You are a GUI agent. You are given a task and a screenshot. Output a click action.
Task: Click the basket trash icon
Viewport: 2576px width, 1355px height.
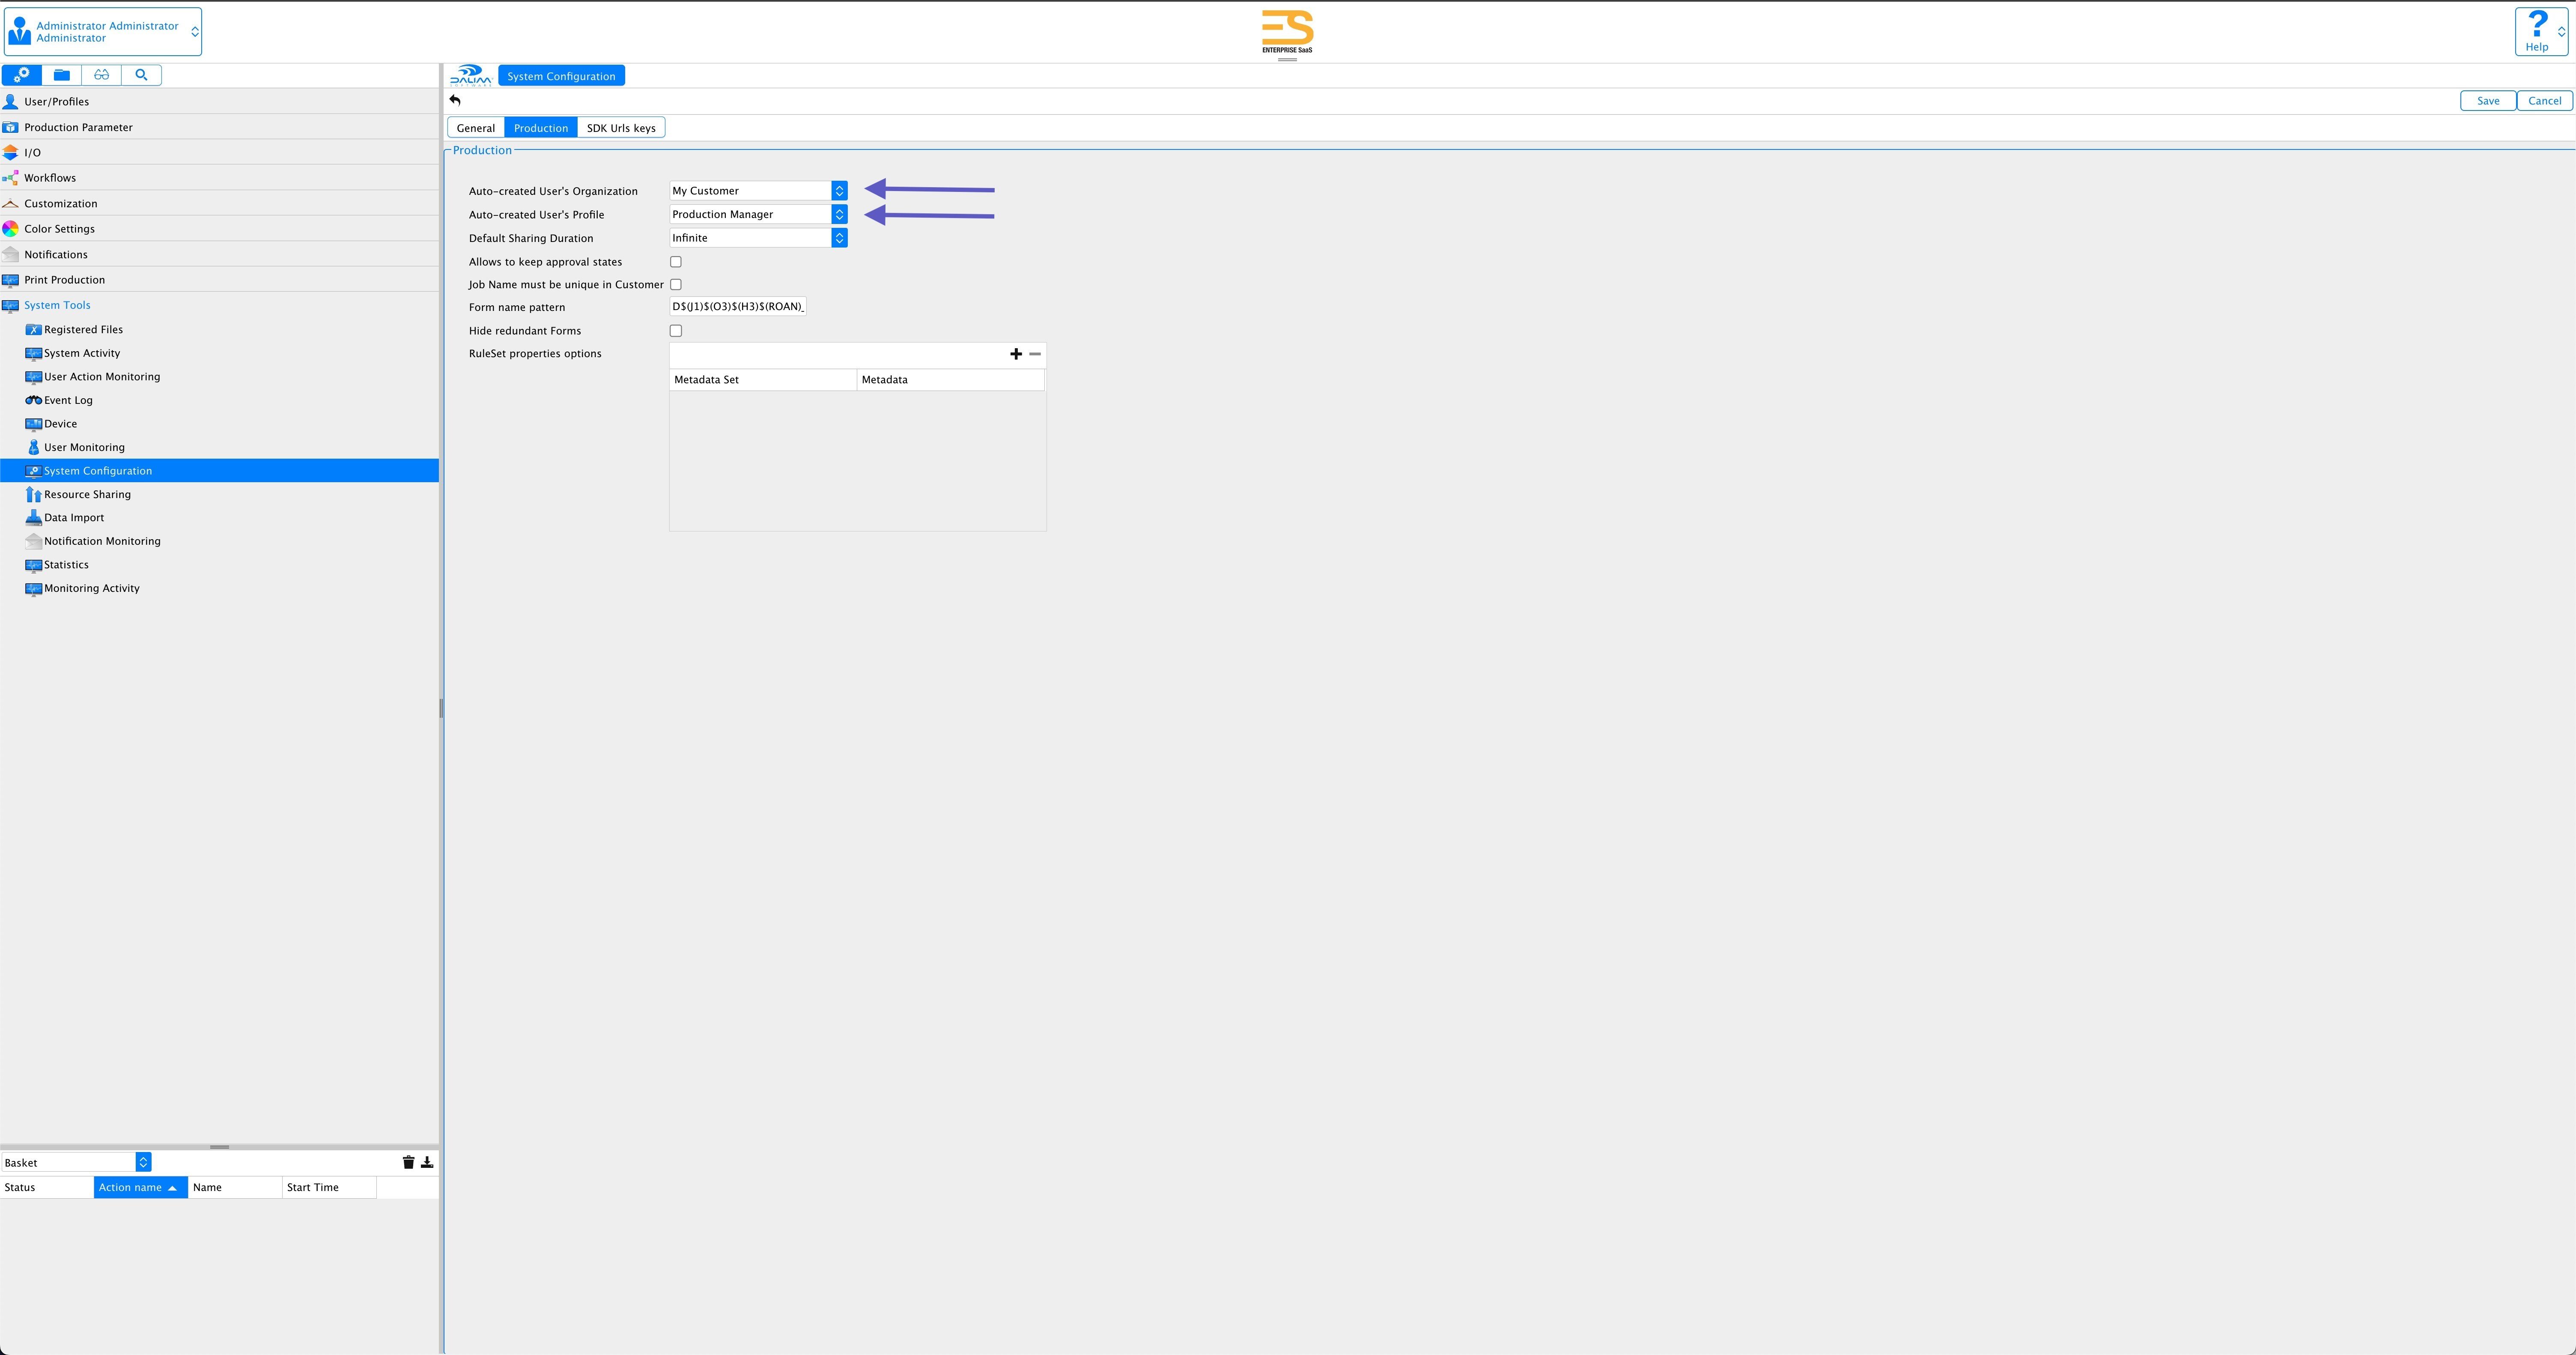coord(408,1162)
